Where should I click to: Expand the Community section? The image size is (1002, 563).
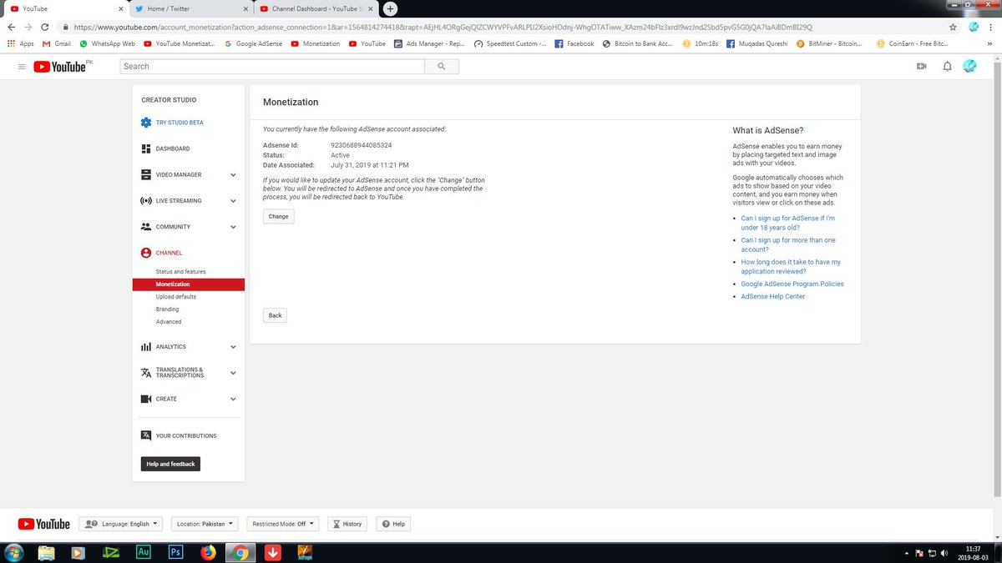[233, 227]
